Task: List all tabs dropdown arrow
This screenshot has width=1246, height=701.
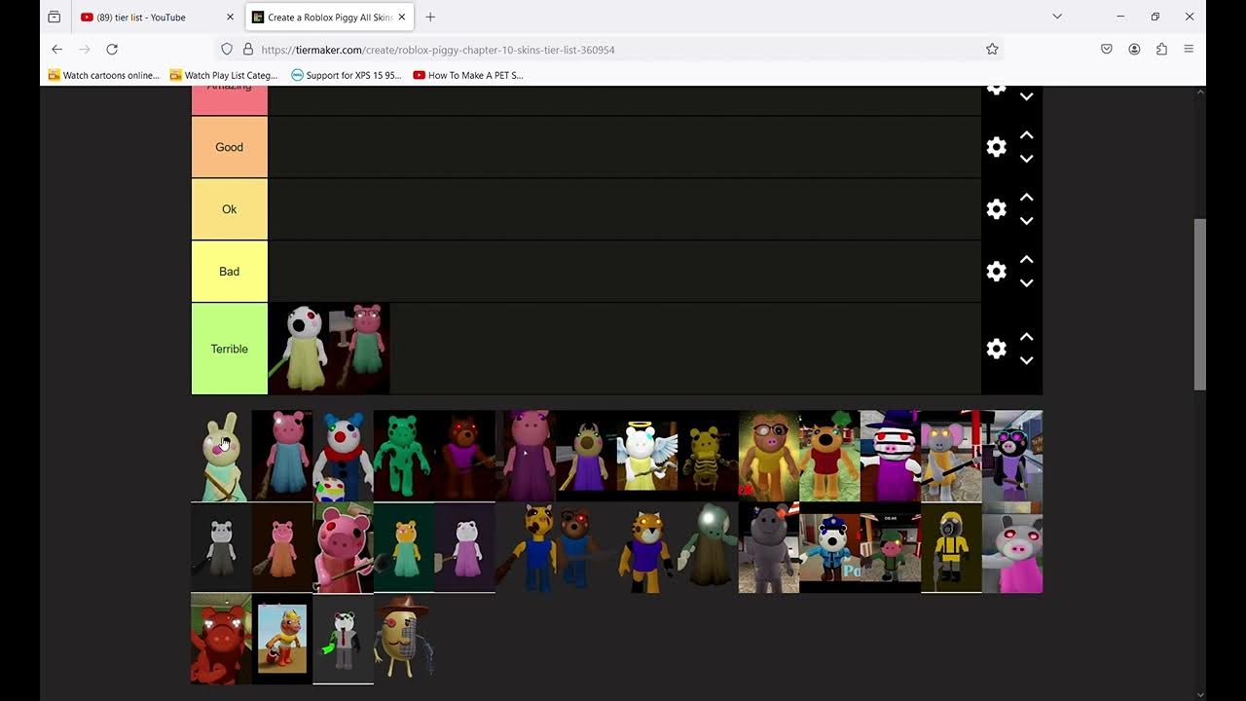Action: pyautogui.click(x=1057, y=17)
